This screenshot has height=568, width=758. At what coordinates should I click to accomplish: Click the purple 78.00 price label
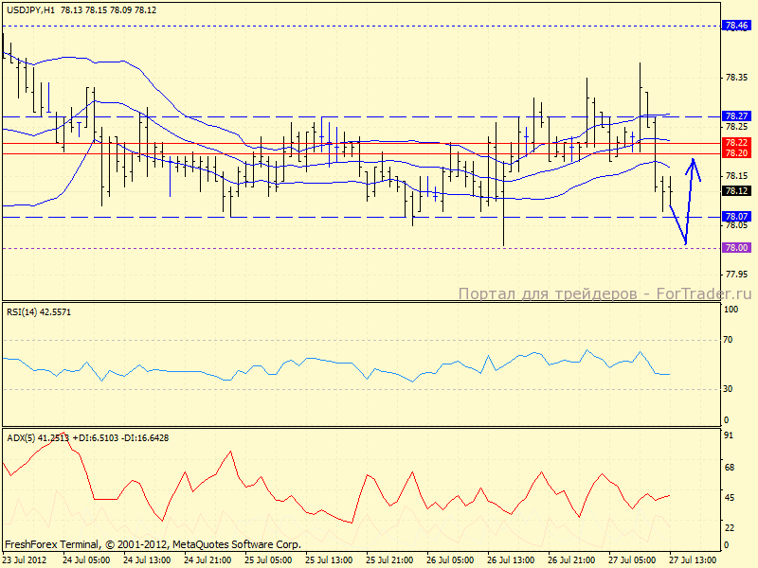point(736,248)
